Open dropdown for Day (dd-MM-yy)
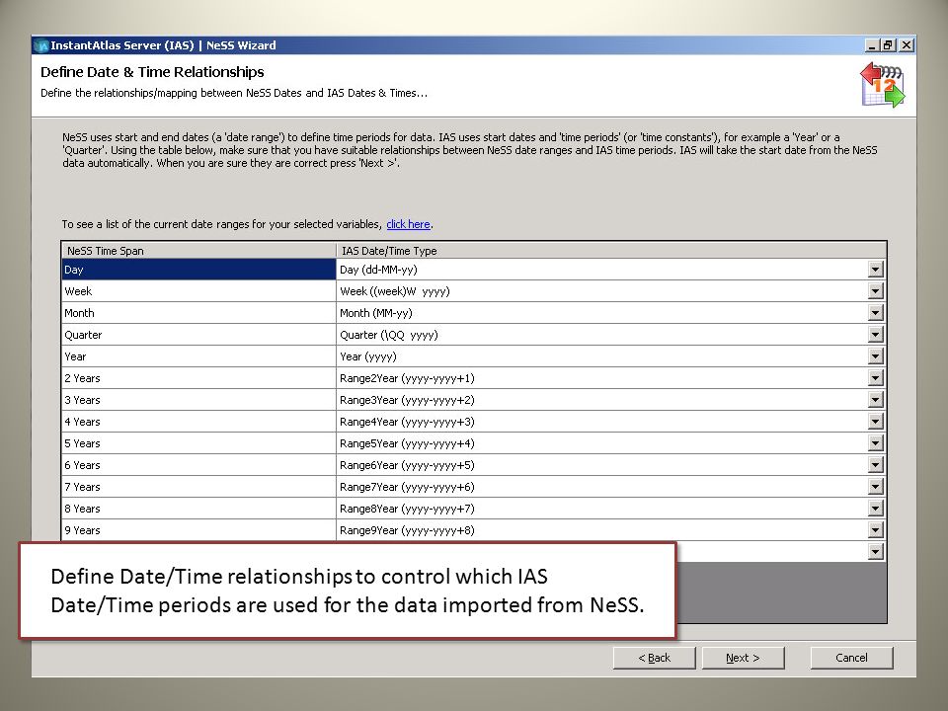 pyautogui.click(x=875, y=270)
